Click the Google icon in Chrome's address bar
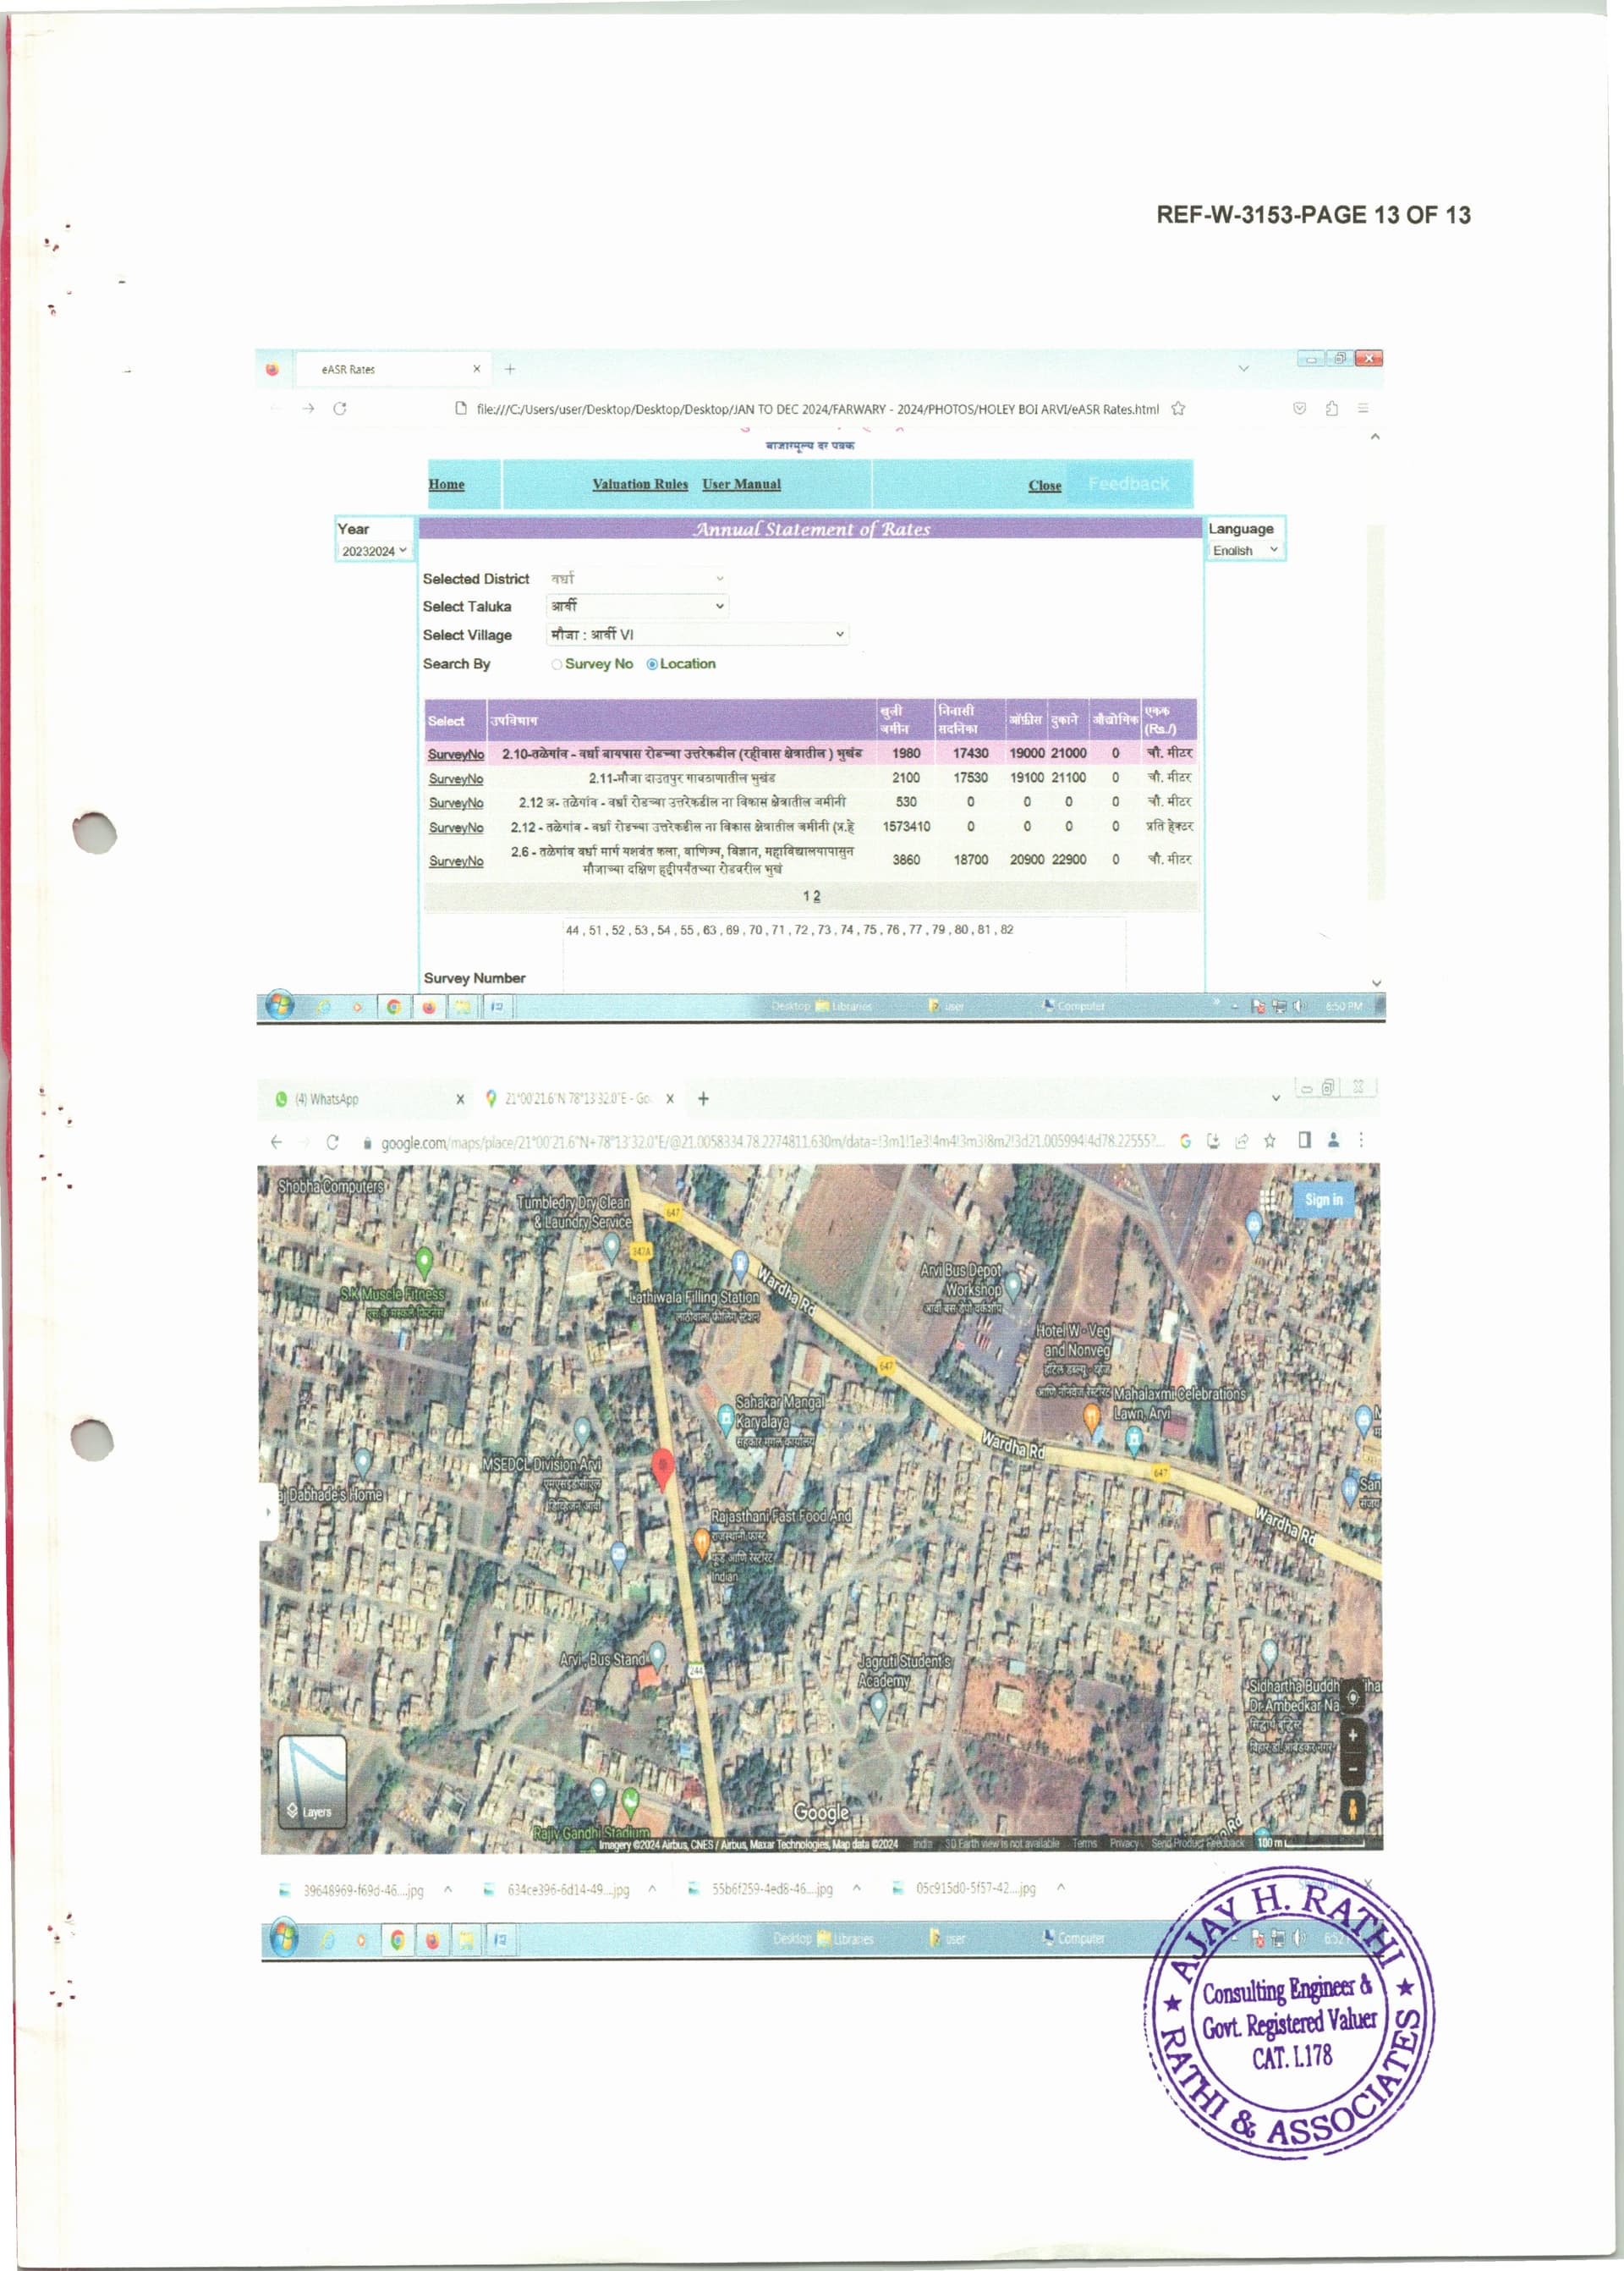Viewport: 1624px width, 2271px height. 1185,1141
